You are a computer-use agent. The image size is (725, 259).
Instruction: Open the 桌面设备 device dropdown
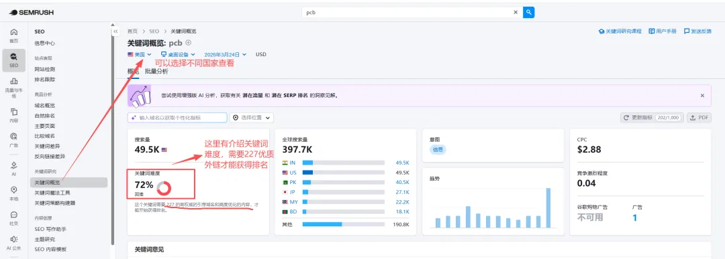pyautogui.click(x=178, y=54)
